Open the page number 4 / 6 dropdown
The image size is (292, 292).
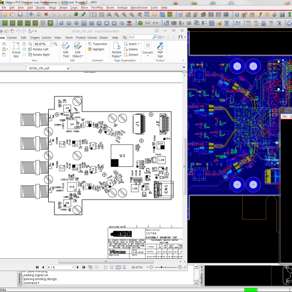coord(73,267)
